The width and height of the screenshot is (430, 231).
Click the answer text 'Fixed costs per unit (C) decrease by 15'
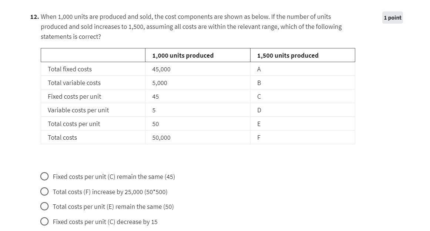click(x=105, y=221)
